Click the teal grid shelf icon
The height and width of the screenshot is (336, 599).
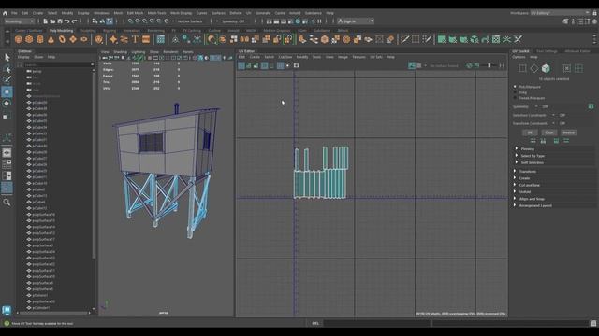pyautogui.click(x=161, y=39)
